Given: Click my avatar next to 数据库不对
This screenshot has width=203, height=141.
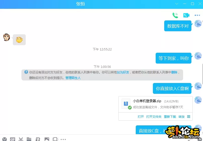Looking at the screenshot, I should pyautogui.click(x=198, y=24).
